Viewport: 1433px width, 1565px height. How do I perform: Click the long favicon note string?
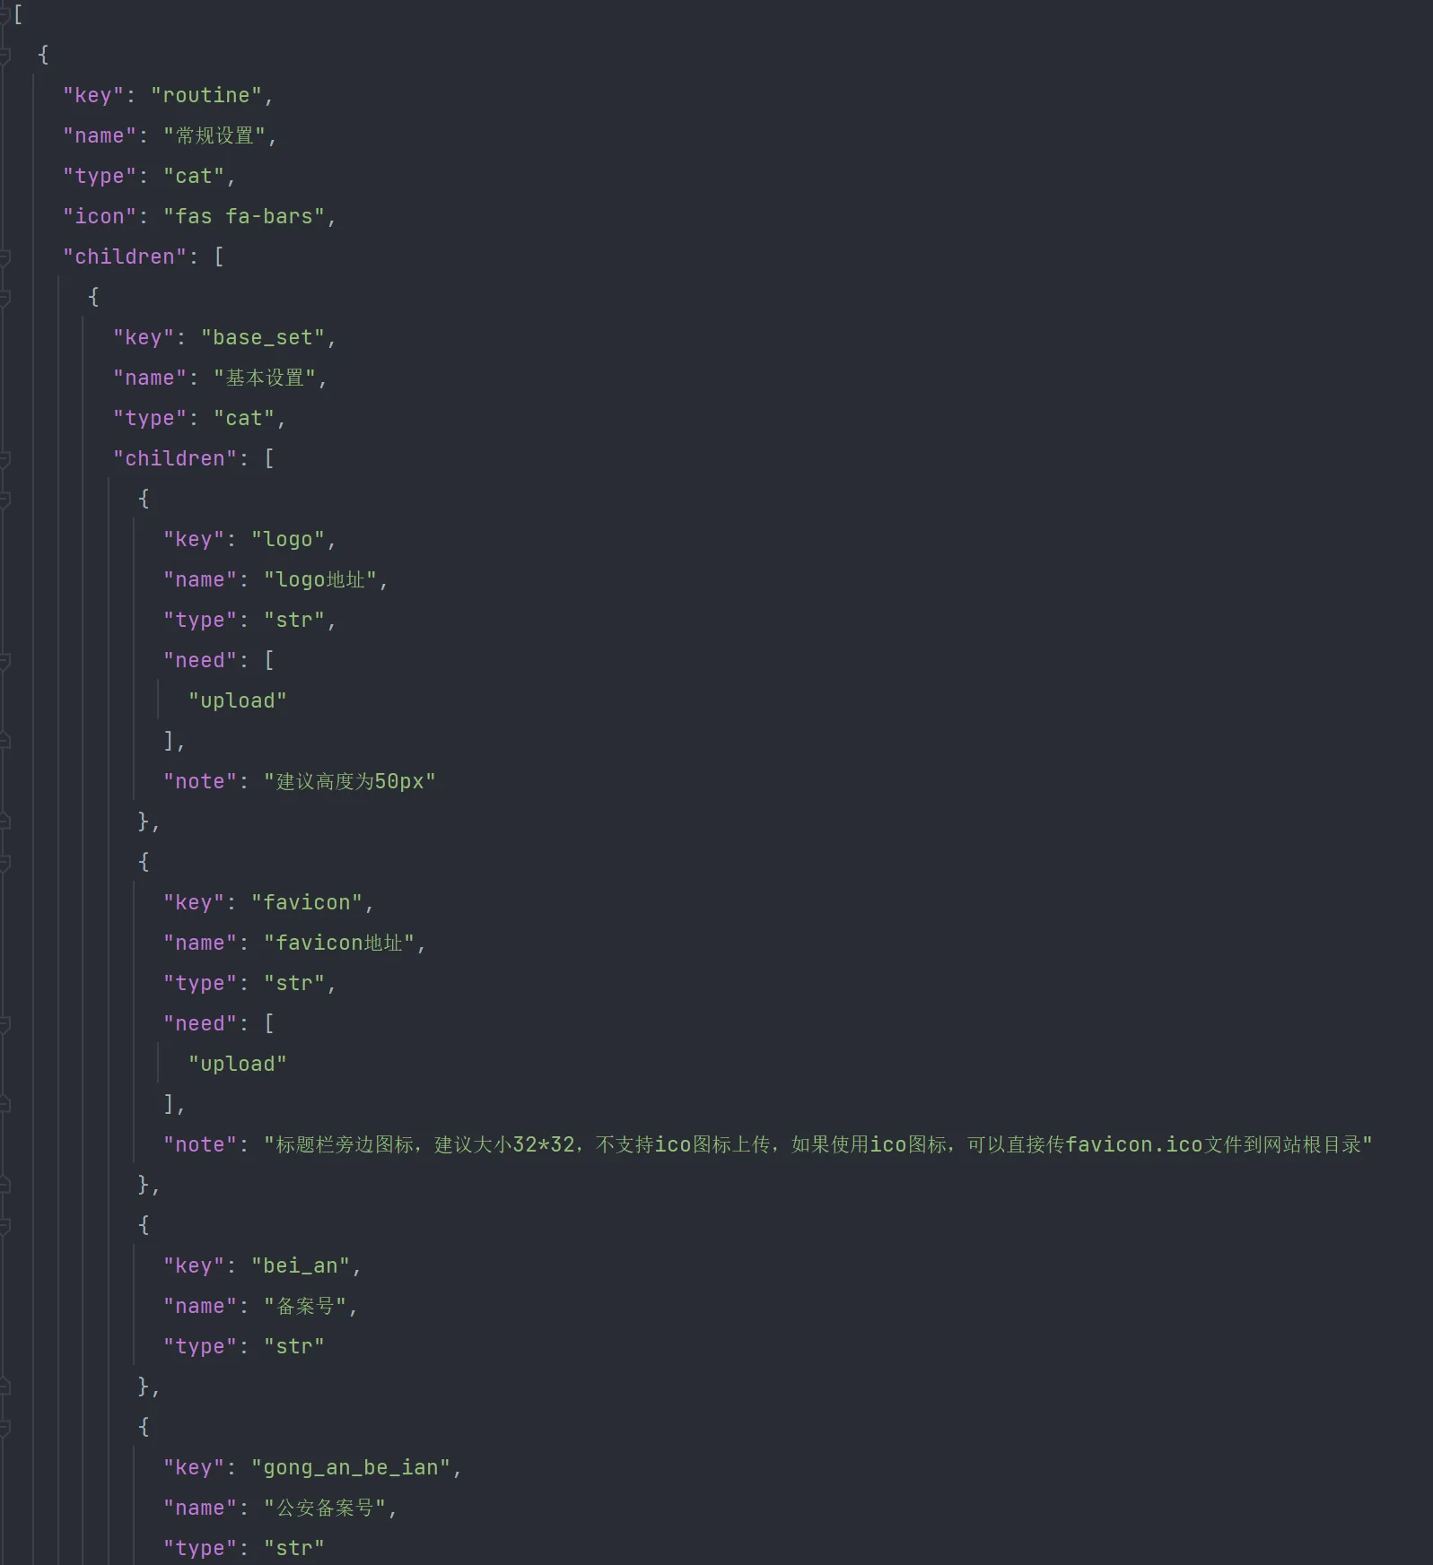coord(818,1144)
